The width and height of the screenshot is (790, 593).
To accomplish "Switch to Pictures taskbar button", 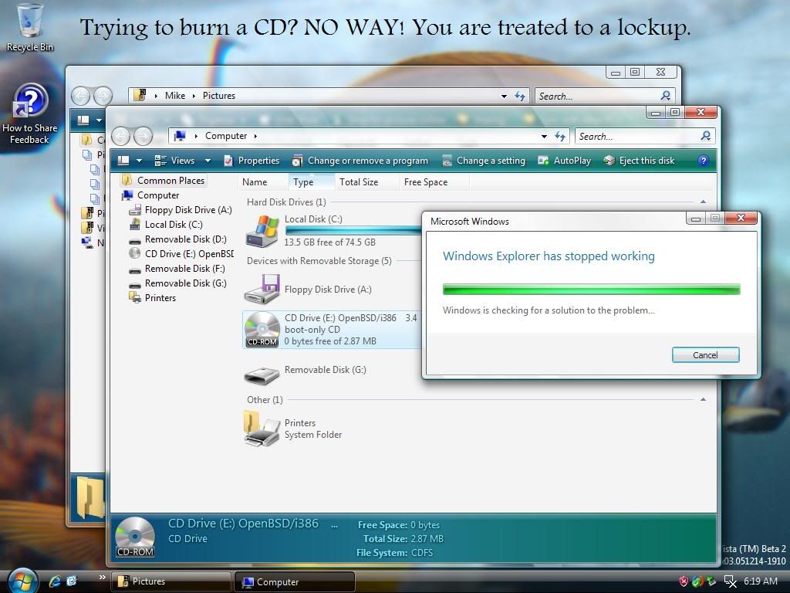I will click(170, 581).
